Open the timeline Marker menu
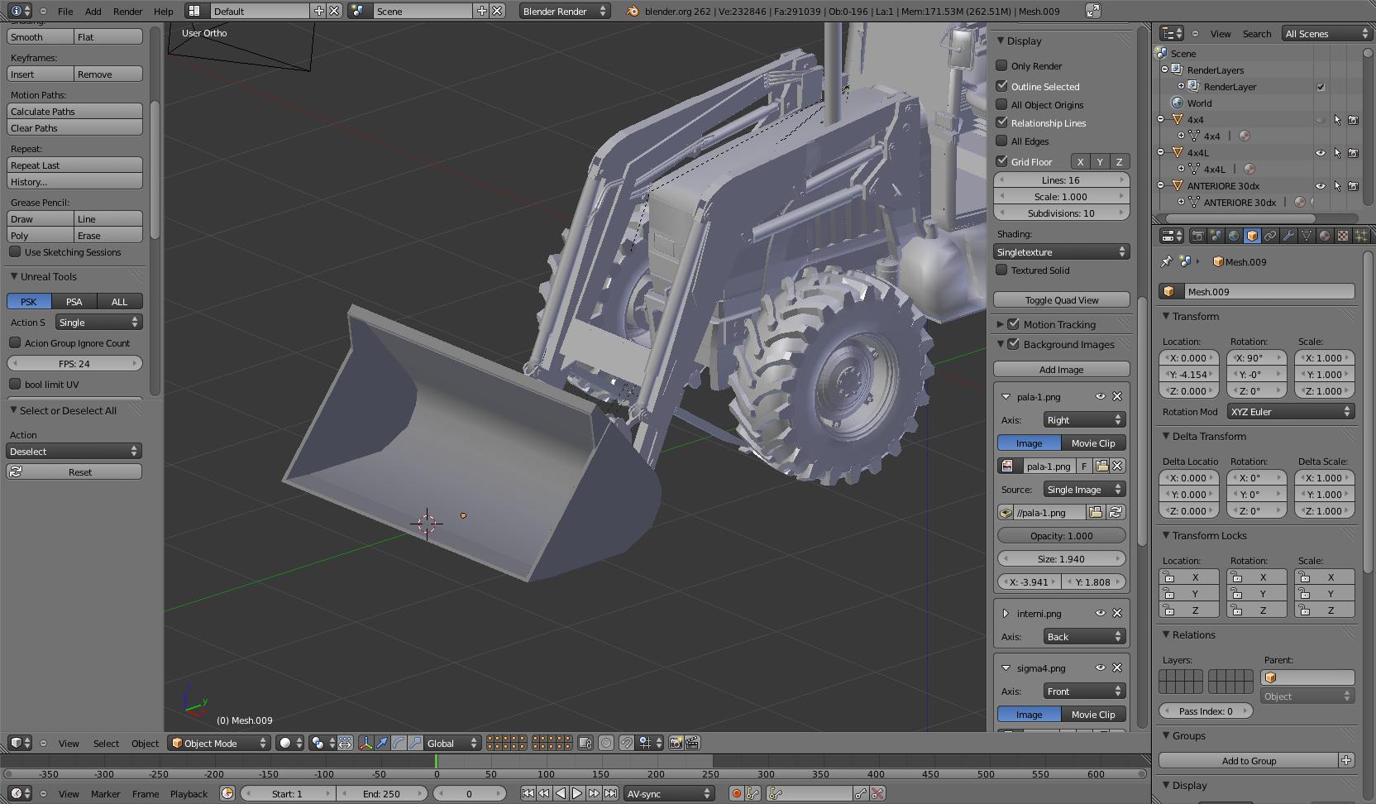The height and width of the screenshot is (804, 1376). [106, 793]
